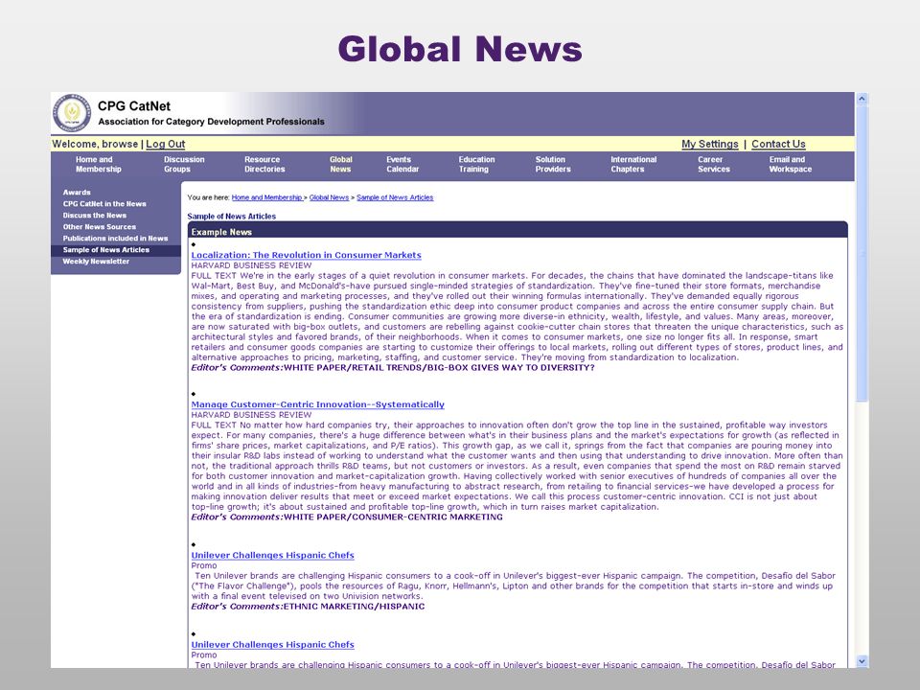Screen dimensions: 920x690
Task: Open My Settings
Action: 710,144
